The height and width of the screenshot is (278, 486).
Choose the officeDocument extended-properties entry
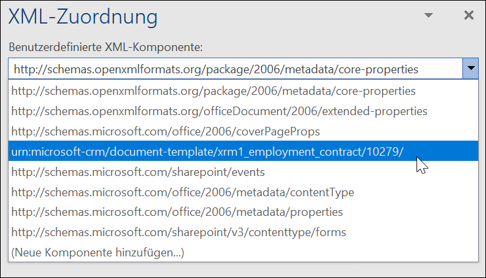pos(220,111)
